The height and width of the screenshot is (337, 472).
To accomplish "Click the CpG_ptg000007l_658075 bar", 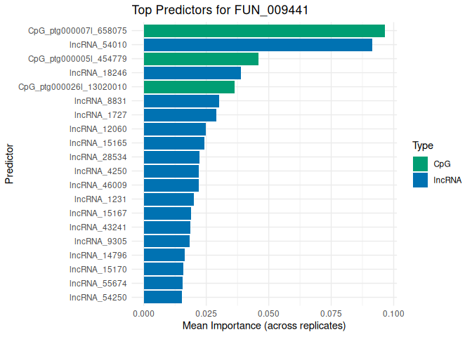I will (264, 31).
